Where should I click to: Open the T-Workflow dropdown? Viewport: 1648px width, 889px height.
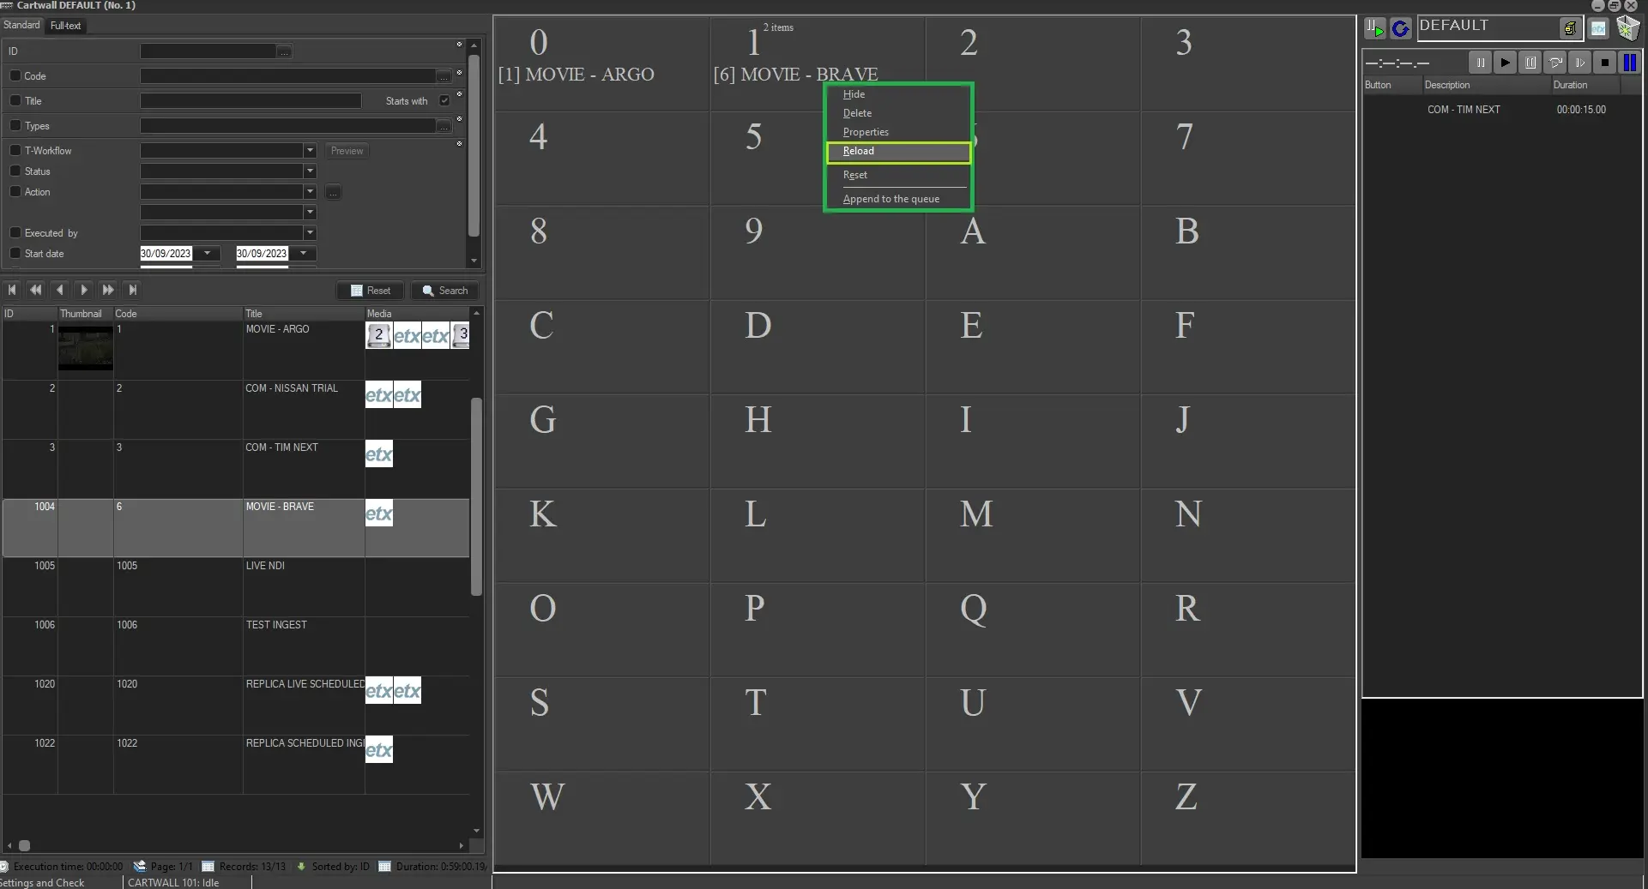(310, 151)
